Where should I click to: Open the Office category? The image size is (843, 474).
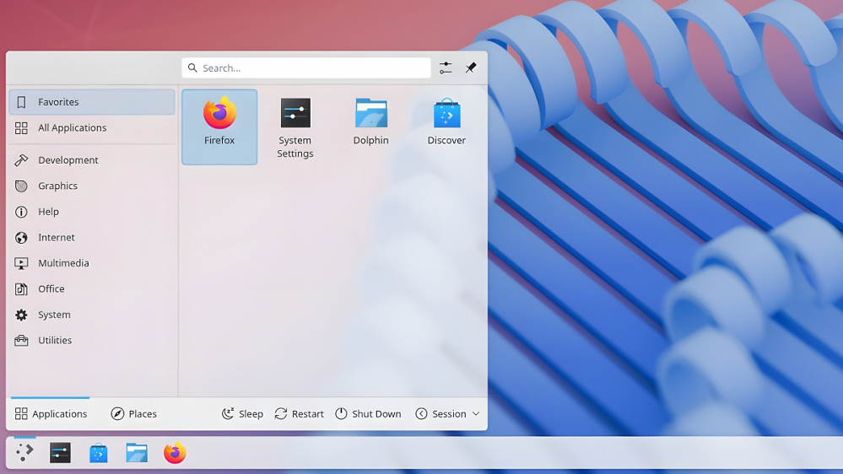(92, 289)
